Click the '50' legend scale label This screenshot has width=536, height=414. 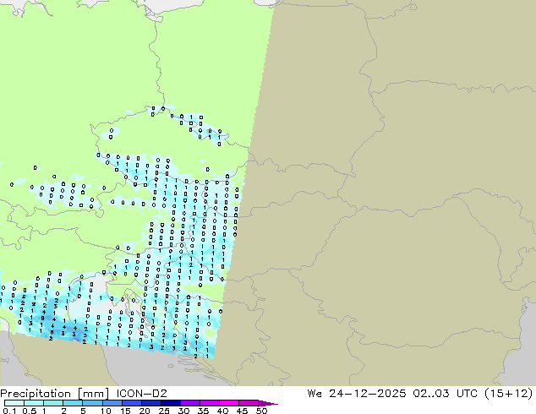pos(261,411)
